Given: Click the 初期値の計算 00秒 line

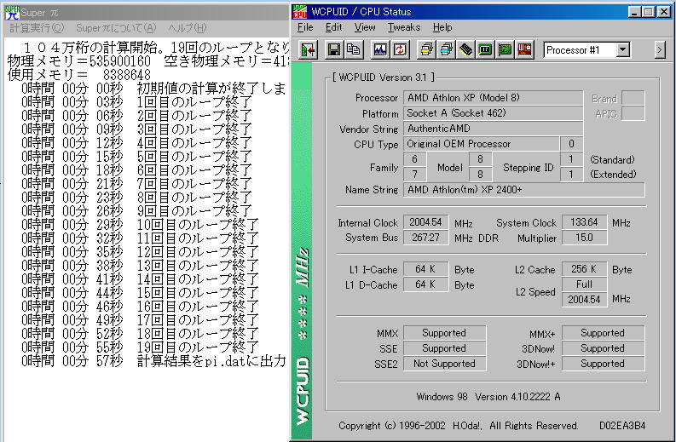Looking at the screenshot, I should pyautogui.click(x=154, y=89).
